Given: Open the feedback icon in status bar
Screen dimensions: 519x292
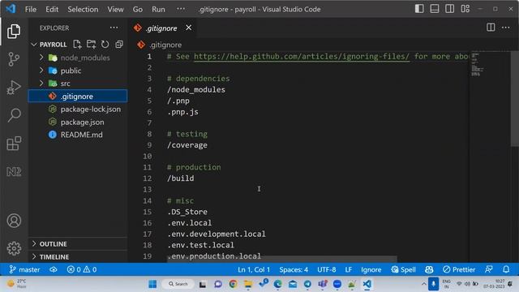Looking at the screenshot, I should coord(488,269).
